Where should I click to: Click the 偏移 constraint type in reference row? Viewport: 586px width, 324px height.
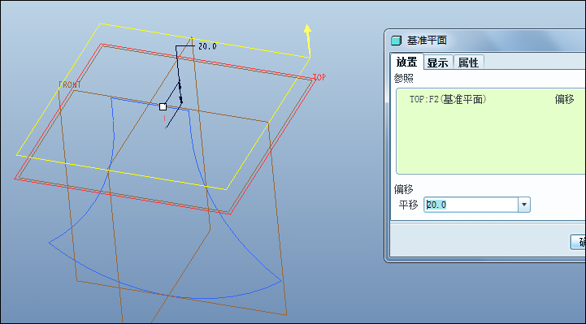564,99
